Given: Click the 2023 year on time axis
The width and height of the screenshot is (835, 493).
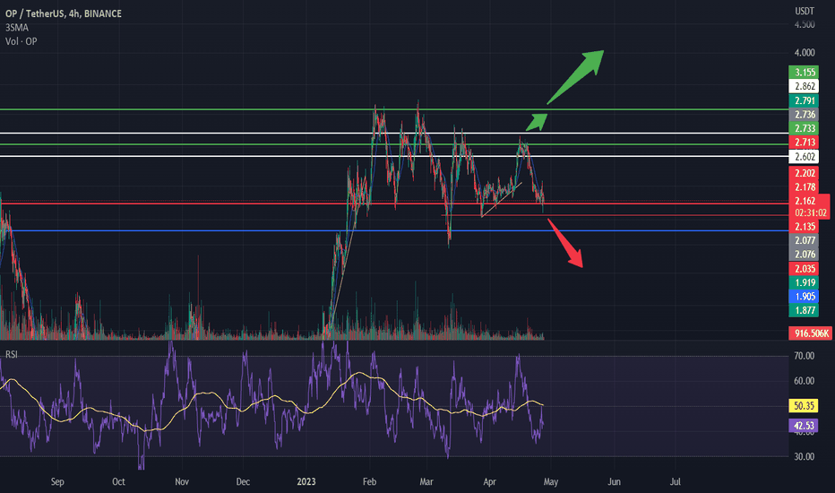Looking at the screenshot, I should 306,482.
